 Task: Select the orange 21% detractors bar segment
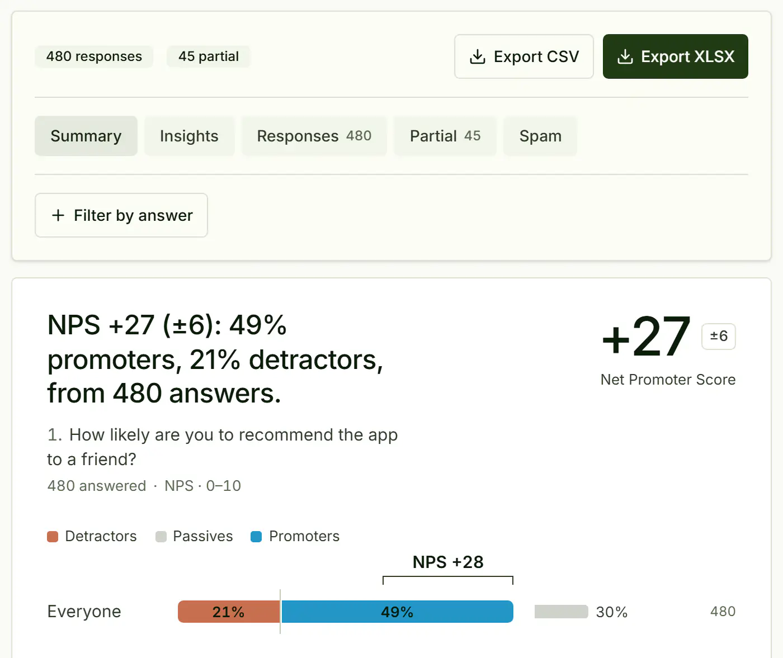click(x=229, y=612)
